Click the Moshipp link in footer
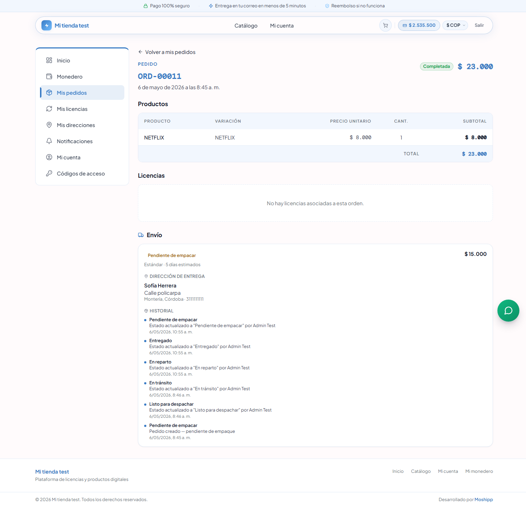526x507 pixels. coord(484,499)
